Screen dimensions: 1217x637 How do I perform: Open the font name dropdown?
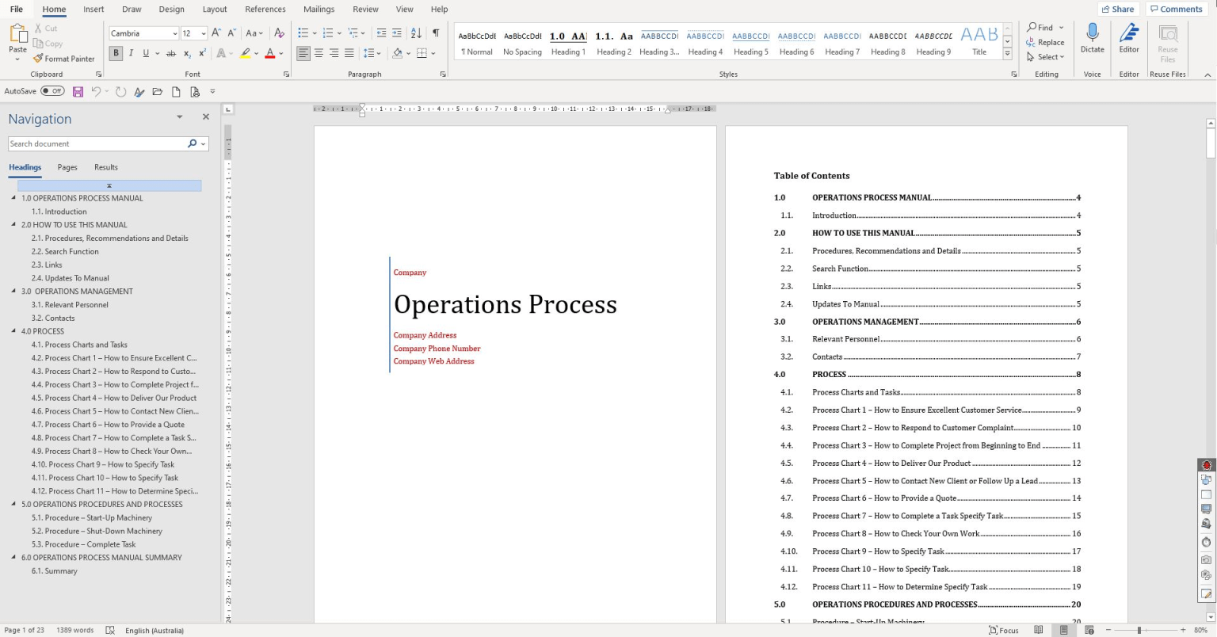tap(174, 33)
